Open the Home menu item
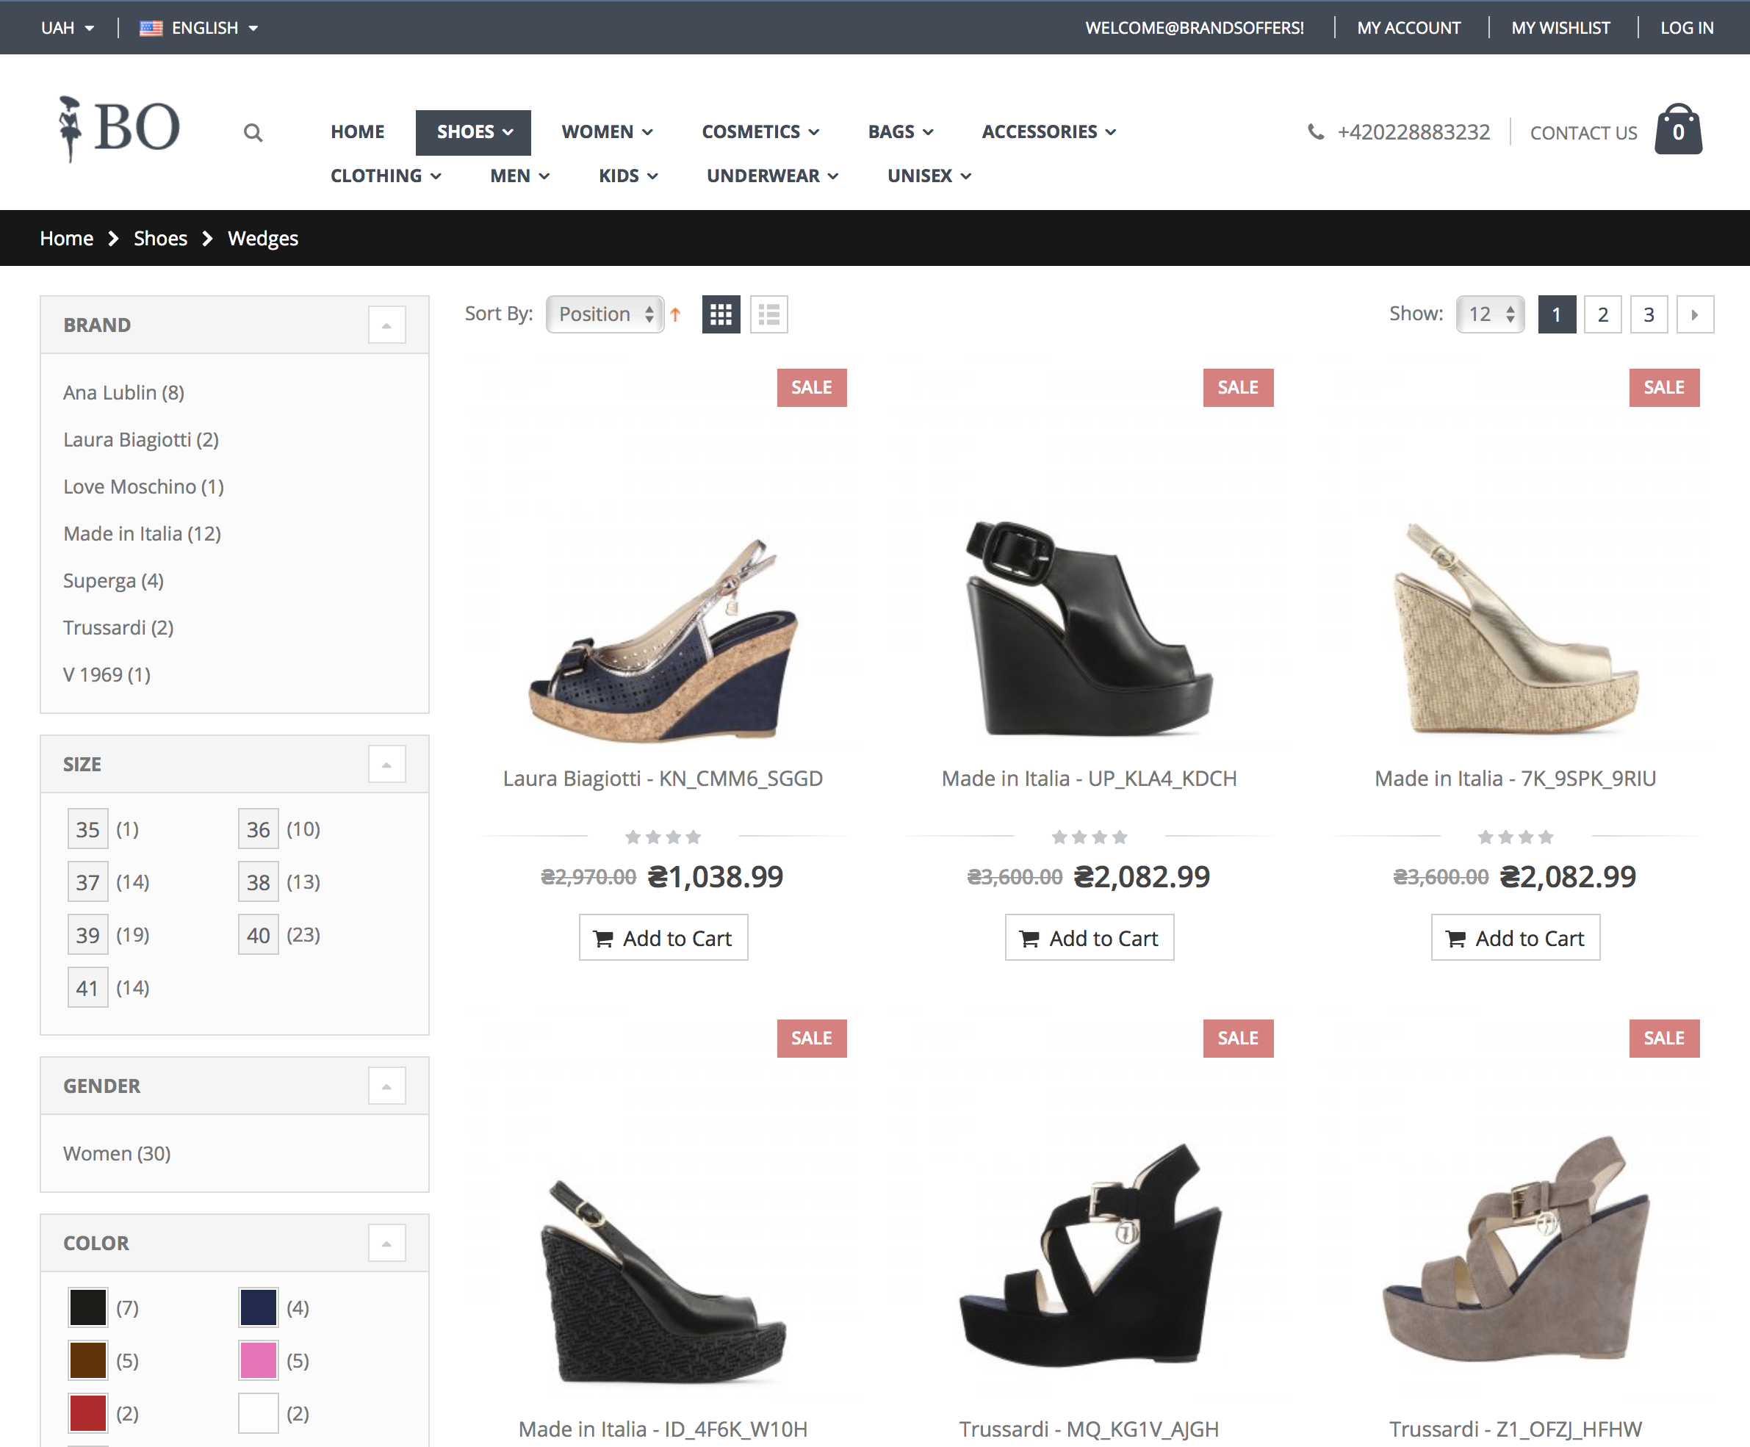The height and width of the screenshot is (1447, 1750). point(358,131)
